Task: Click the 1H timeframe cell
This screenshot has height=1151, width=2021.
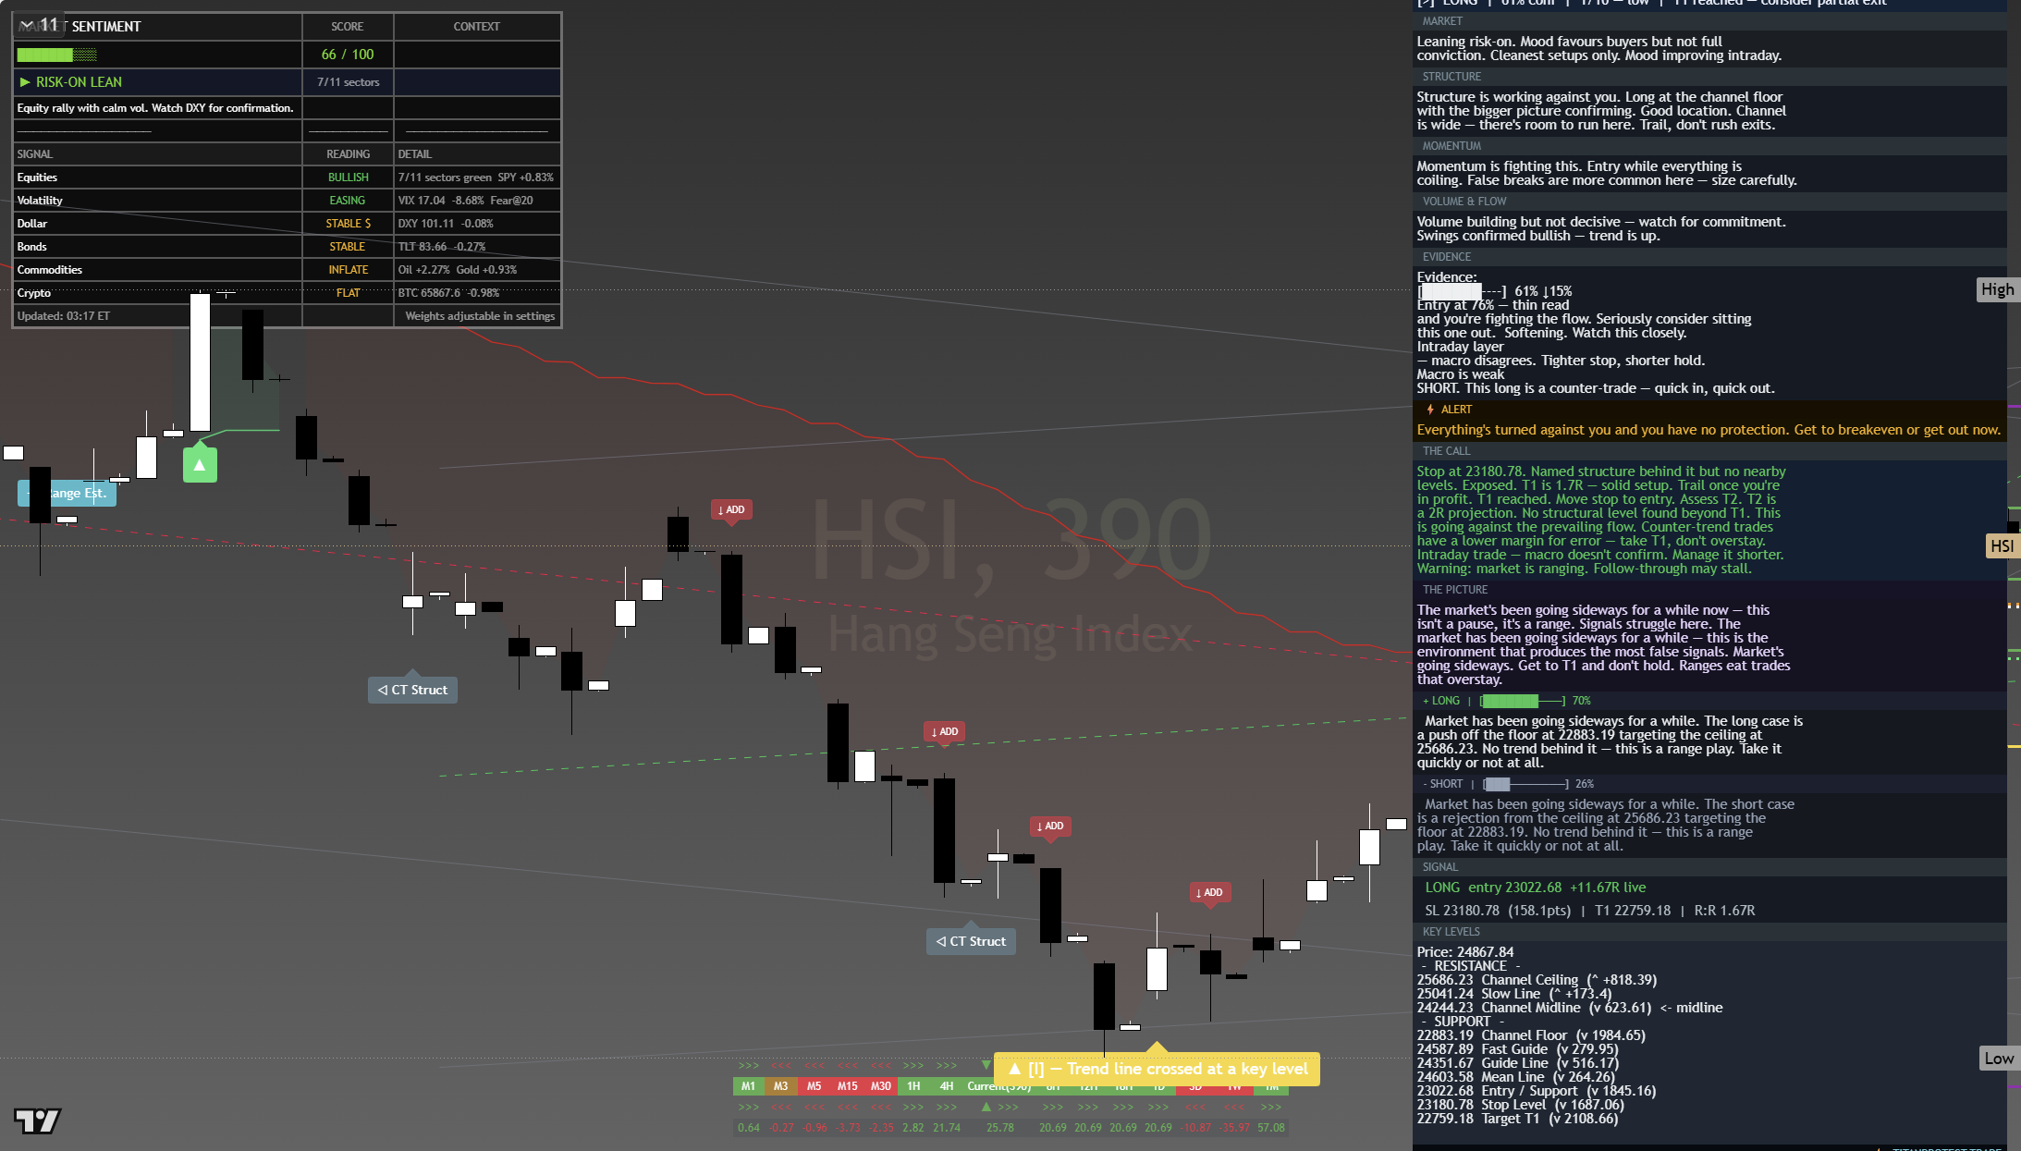Action: [913, 1086]
